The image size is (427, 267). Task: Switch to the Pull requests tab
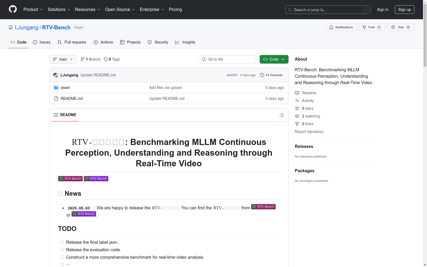click(72, 42)
